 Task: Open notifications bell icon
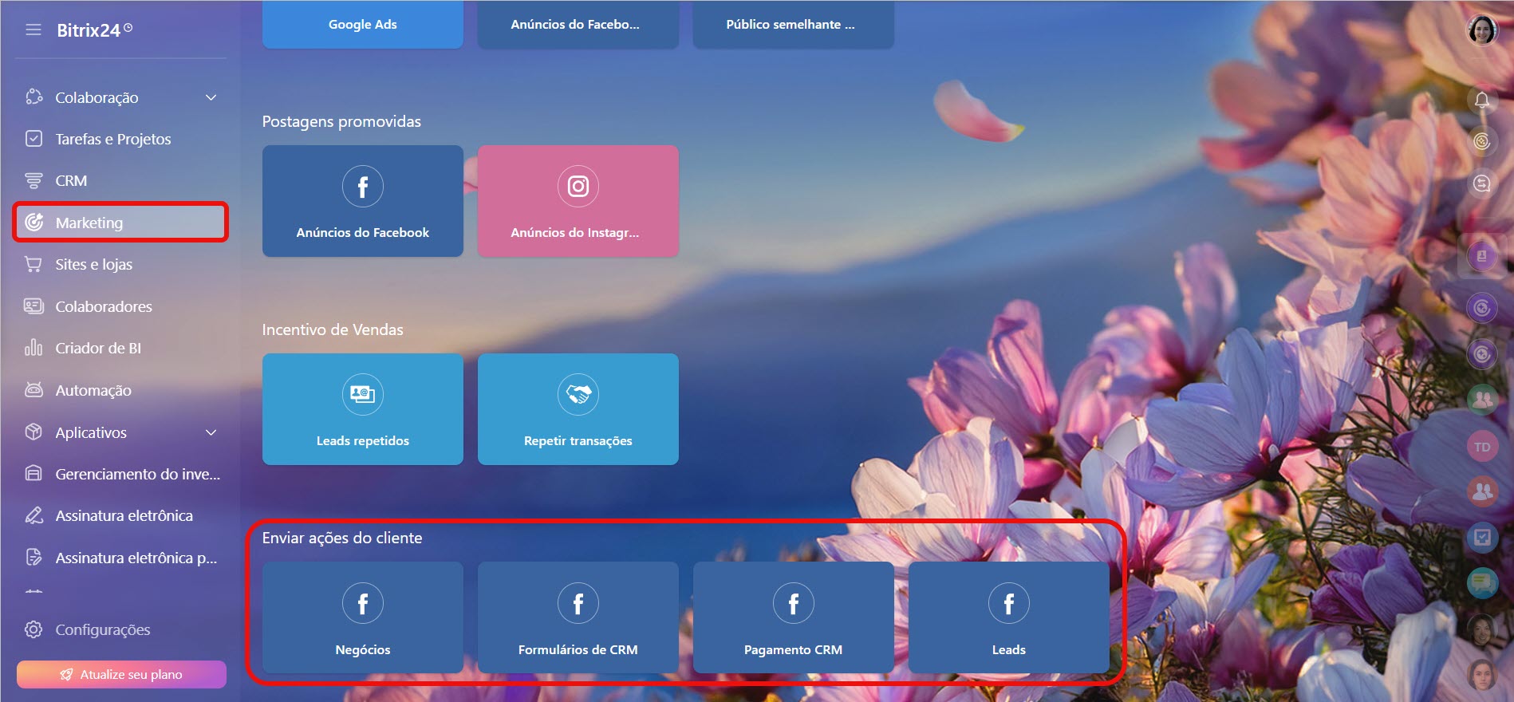click(1482, 100)
